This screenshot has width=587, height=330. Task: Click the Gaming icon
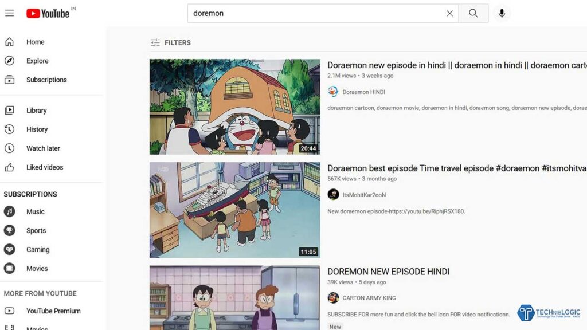[x=9, y=250]
